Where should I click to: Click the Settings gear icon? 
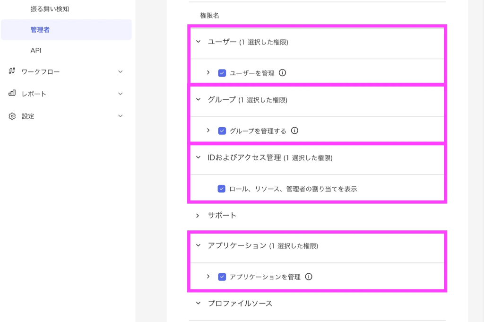pyautogui.click(x=12, y=116)
